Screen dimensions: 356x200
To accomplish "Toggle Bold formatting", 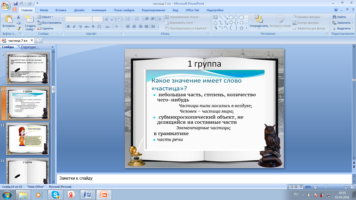I will click(68, 26).
